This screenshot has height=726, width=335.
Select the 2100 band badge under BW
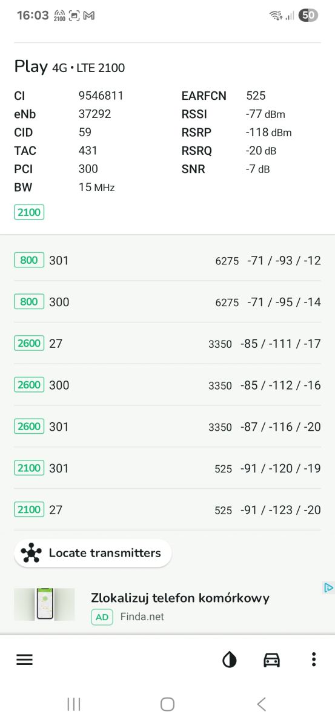click(x=29, y=212)
